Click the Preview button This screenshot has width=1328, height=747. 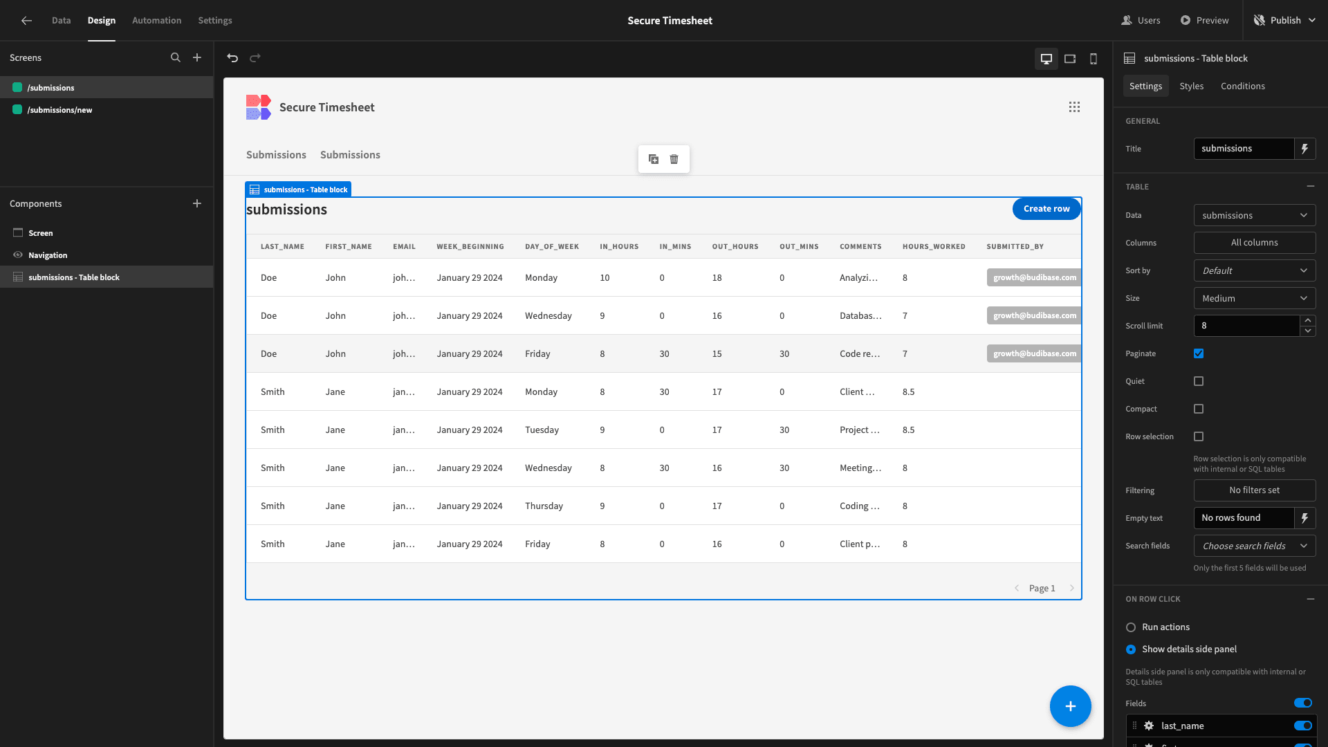pos(1204,21)
